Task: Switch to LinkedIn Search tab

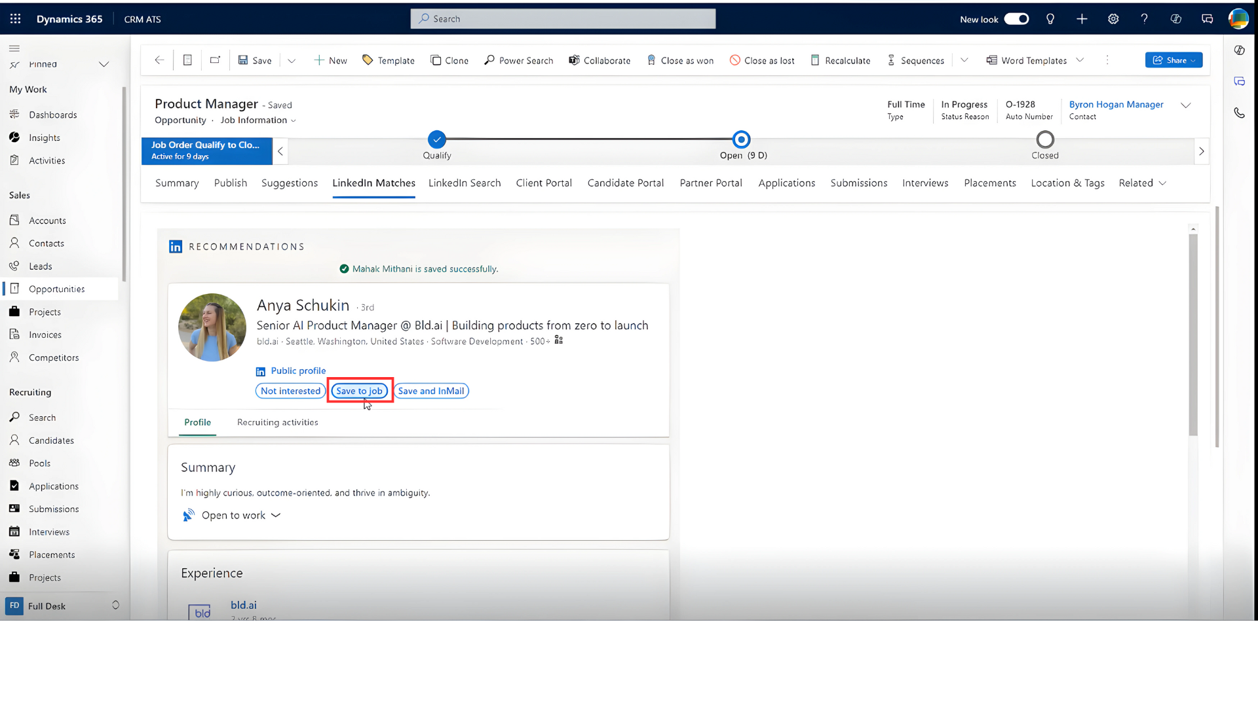Action: click(x=465, y=183)
